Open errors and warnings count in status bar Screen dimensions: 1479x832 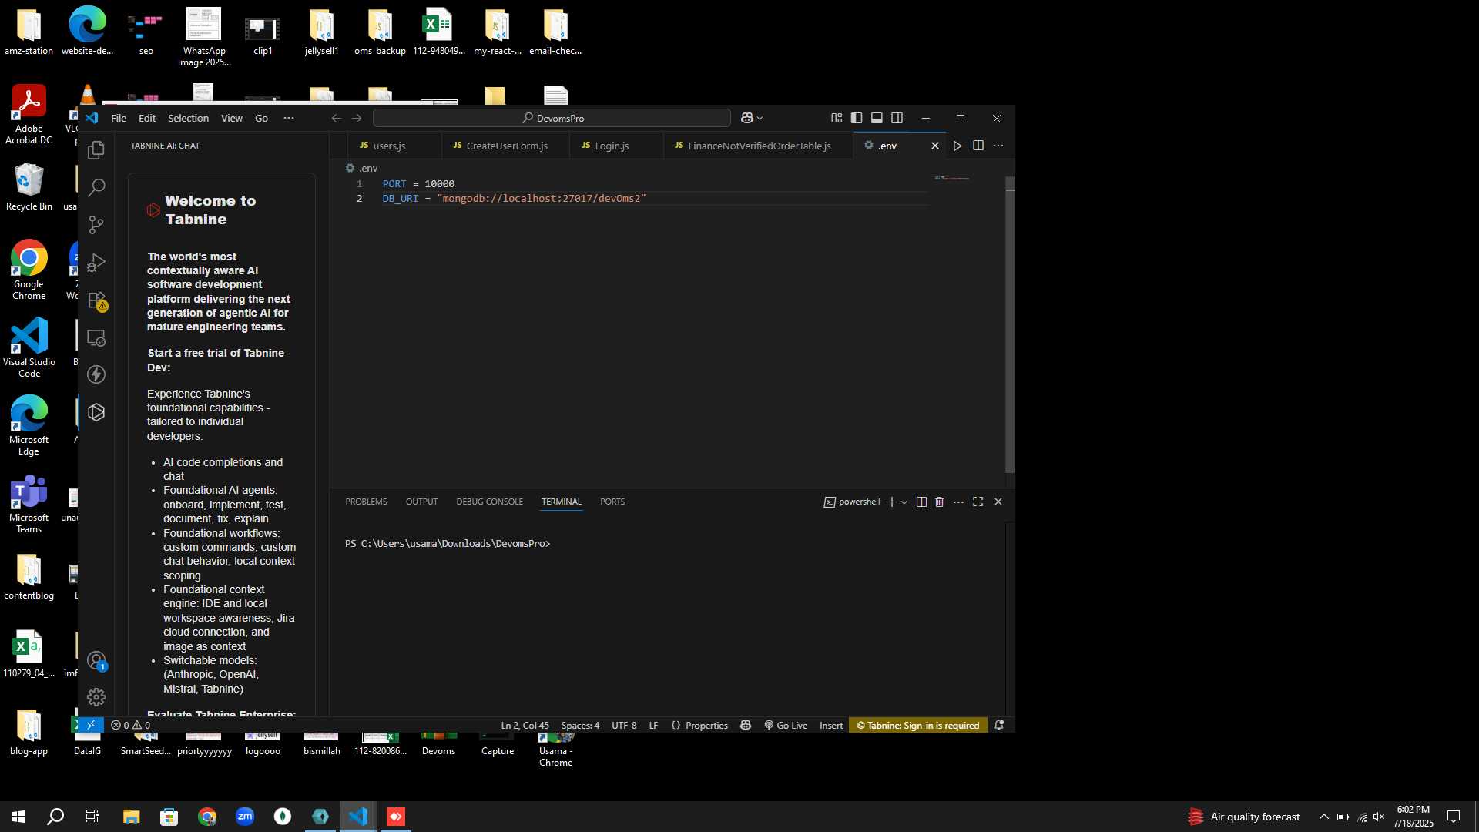(130, 725)
